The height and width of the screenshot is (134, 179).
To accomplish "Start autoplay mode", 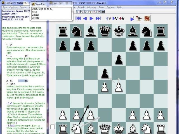I will click(132, 19).
